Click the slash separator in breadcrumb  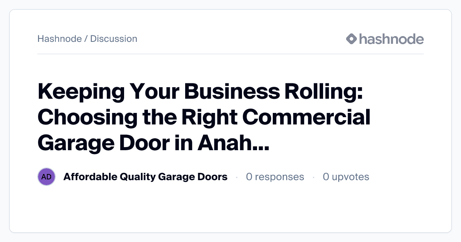coord(86,39)
